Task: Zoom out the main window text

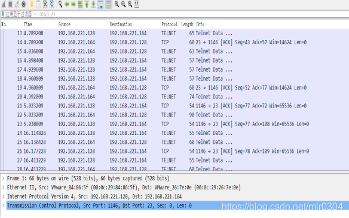Action: pos(123,4)
